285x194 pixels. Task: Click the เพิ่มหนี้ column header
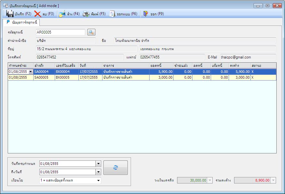pyautogui.click(x=220, y=66)
